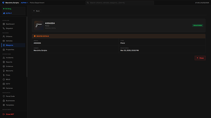Click the Cameras sidebar icon
211x118 pixels.
(4, 88)
